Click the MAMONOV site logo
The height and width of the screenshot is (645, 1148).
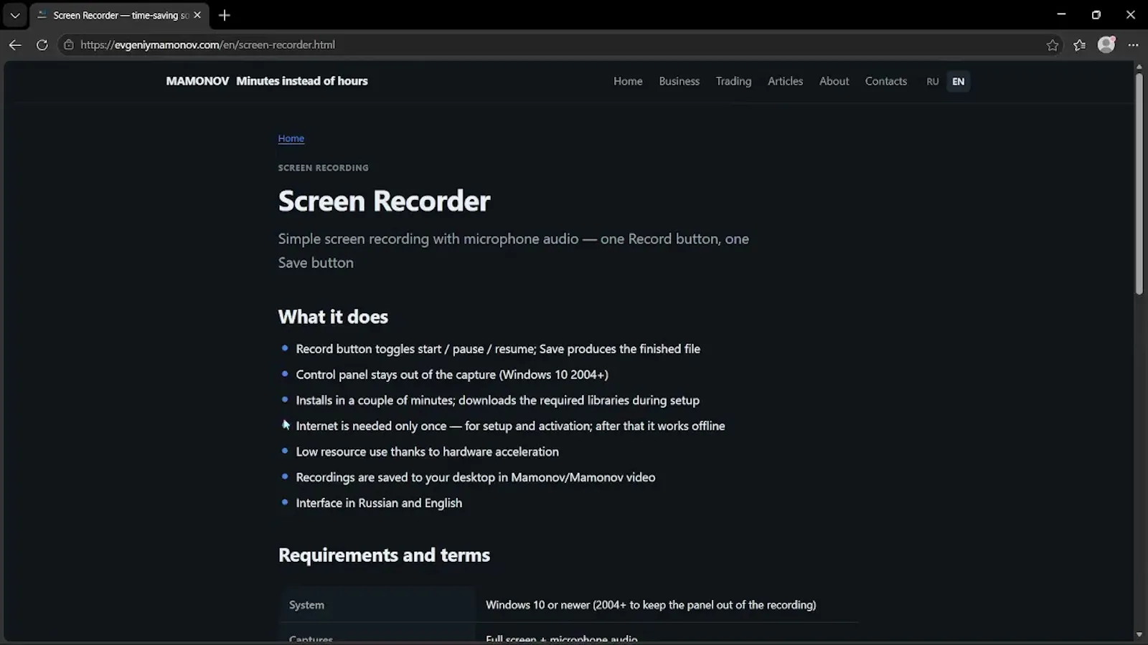(197, 81)
